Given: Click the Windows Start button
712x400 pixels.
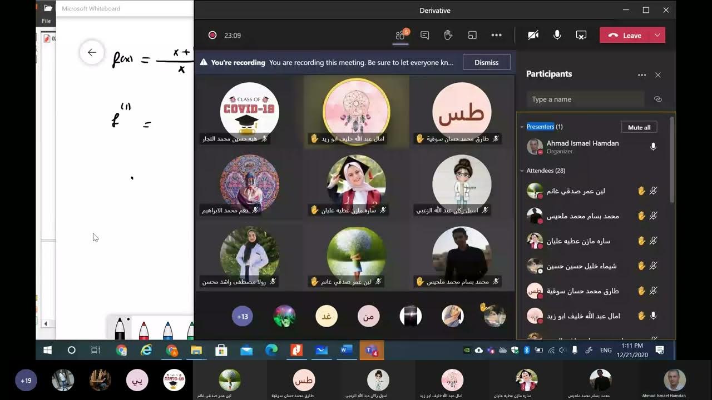Looking at the screenshot, I should click(x=47, y=350).
